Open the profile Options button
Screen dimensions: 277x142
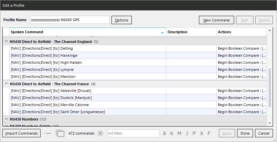click(121, 20)
